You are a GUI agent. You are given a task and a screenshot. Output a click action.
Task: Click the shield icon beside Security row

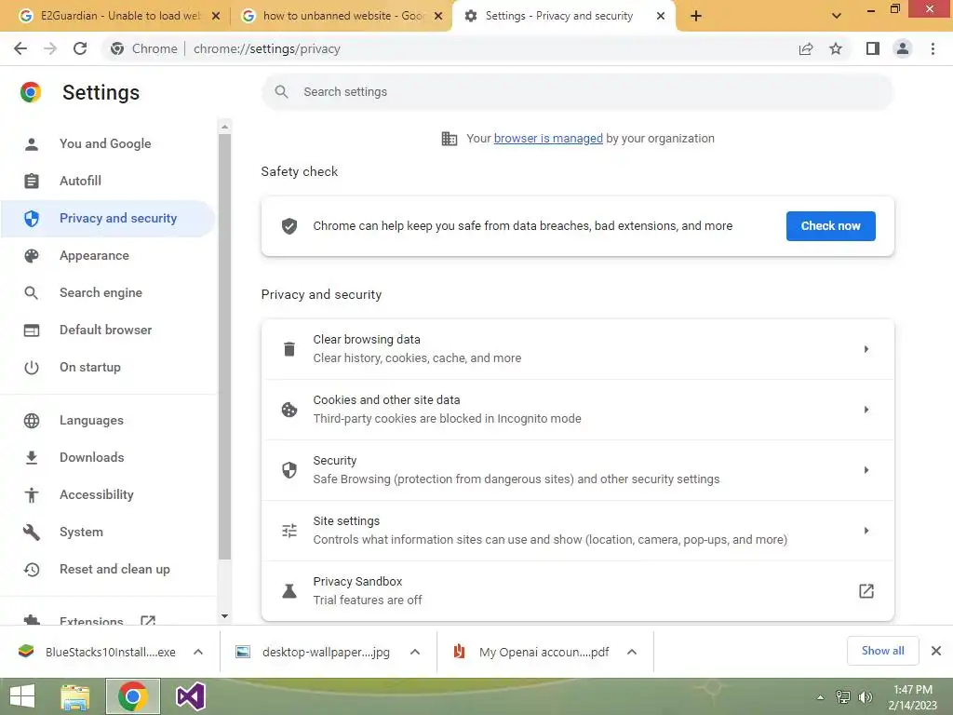tap(289, 470)
